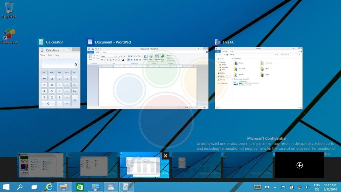Click the WordPad icon in the taskbar
The height and width of the screenshot is (192, 341).
tap(111, 187)
